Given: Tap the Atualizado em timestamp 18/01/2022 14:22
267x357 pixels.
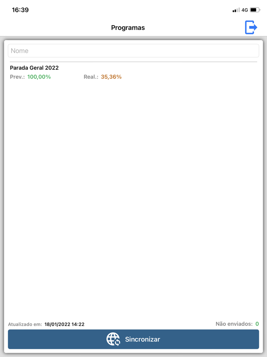Looking at the screenshot, I should 64,324.
